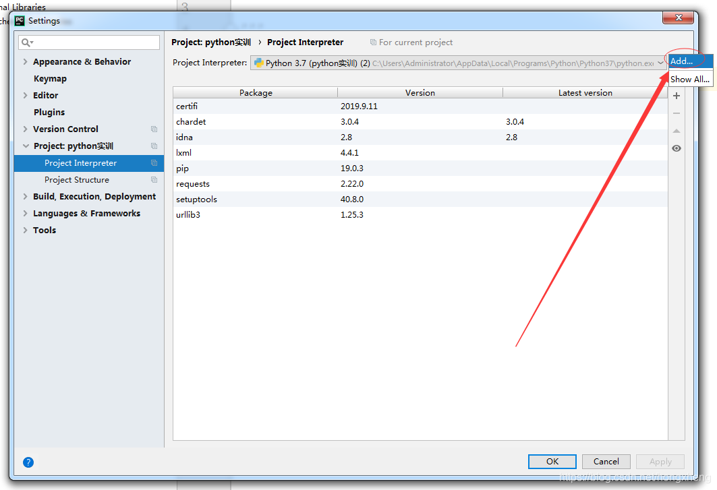717x490 pixels.
Task: Expand Build, Execution, Deployment section
Action: (x=26, y=197)
